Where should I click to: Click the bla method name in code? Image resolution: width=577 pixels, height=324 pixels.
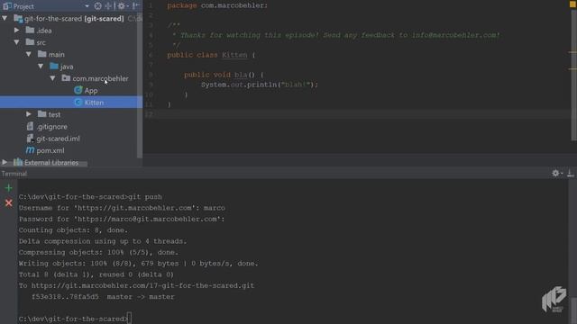[x=241, y=75]
